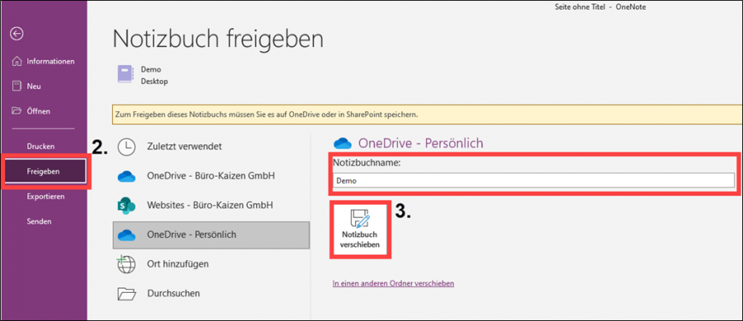743x321 pixels.
Task: Choose Websites - Büro-Kaizen GmbH location
Action: pos(211,205)
